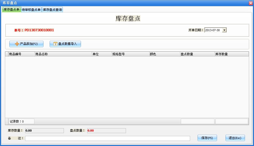Close the 库存盘点 window
The width and height of the screenshot is (254, 146).
(251, 3)
